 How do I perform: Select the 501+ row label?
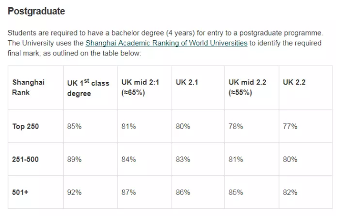(x=20, y=192)
